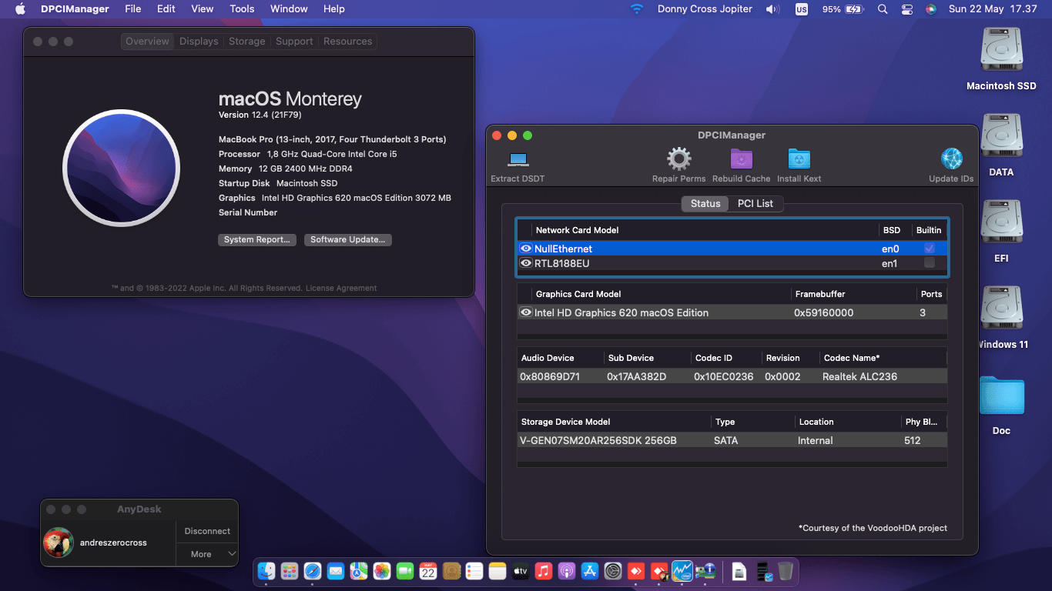The height and width of the screenshot is (591, 1052).
Task: Click the eye icon beside RTL8188EU
Action: click(526, 263)
